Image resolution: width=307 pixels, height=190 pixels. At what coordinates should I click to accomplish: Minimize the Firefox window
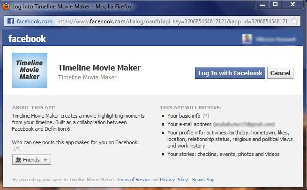pos(262,5)
